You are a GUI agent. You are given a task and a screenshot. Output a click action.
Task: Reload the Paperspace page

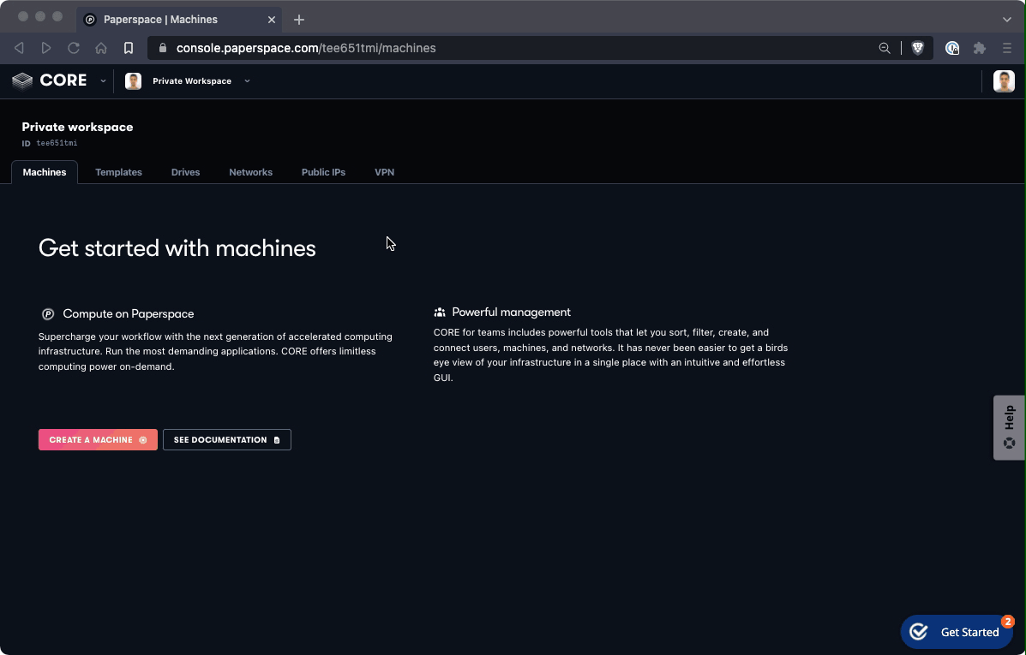[74, 48]
